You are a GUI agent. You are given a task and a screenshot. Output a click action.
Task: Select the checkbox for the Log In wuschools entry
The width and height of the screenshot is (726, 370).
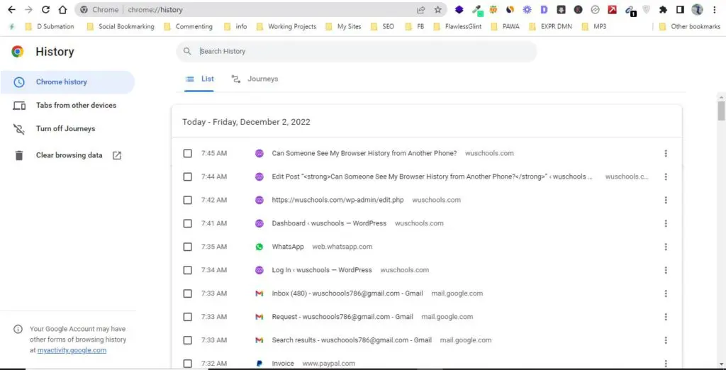point(187,270)
